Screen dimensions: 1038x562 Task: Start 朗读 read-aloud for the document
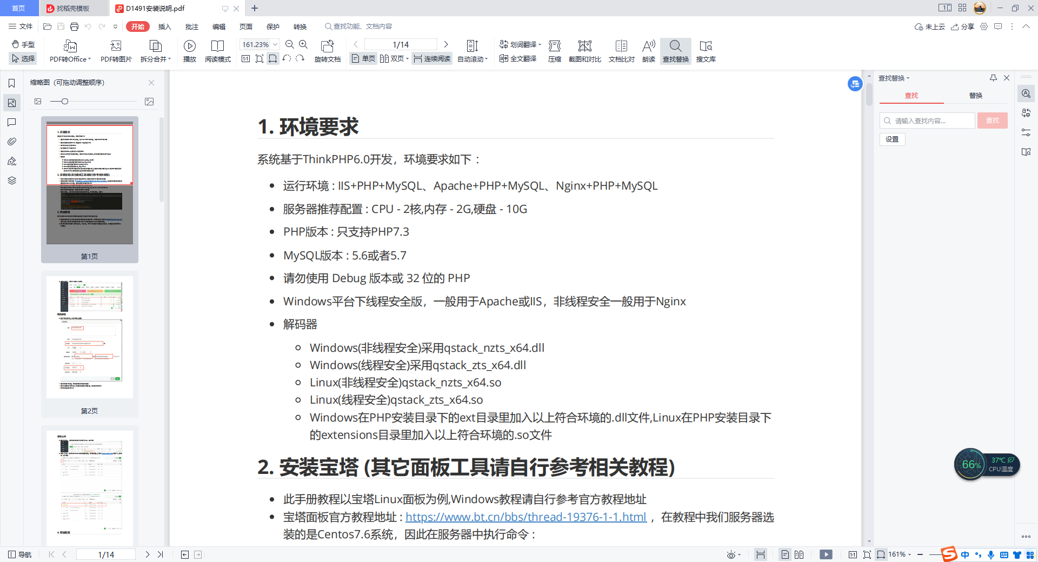648,51
